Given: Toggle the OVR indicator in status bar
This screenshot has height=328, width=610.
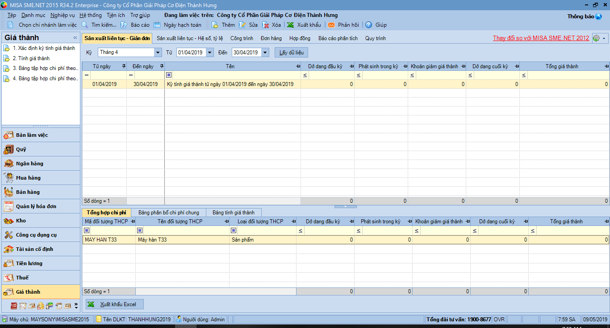Looking at the screenshot, I should tap(499, 320).
